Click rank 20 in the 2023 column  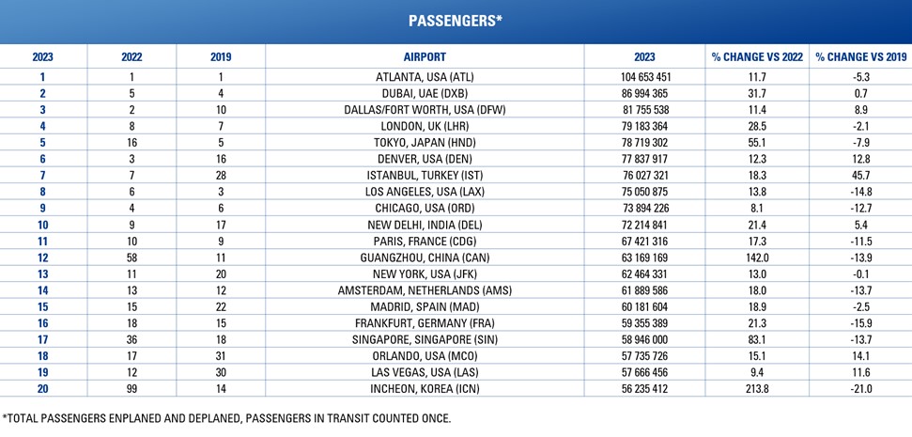click(x=42, y=389)
